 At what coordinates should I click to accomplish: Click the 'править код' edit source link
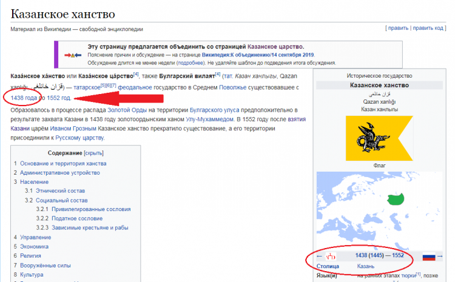coord(428,28)
